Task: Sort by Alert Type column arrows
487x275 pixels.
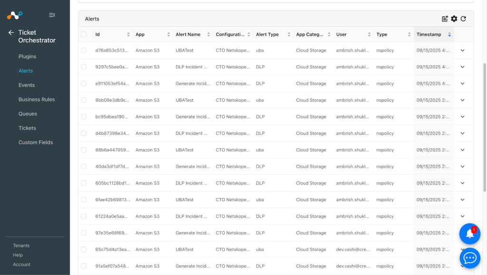Action: pos(289,34)
